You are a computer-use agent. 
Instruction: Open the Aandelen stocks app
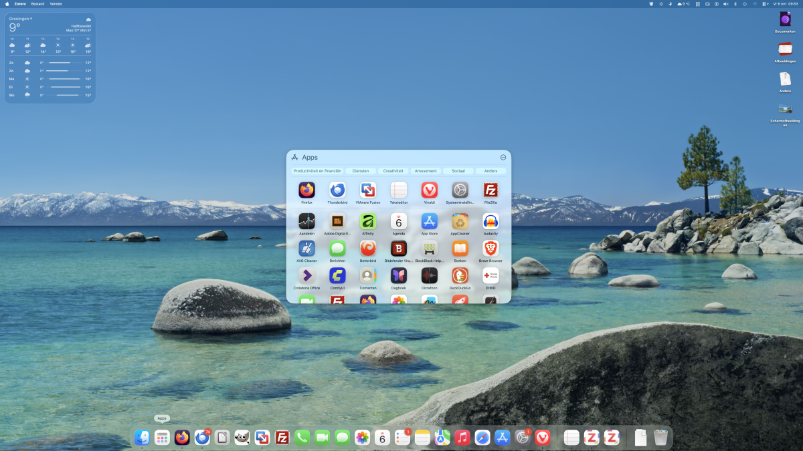[306, 222]
